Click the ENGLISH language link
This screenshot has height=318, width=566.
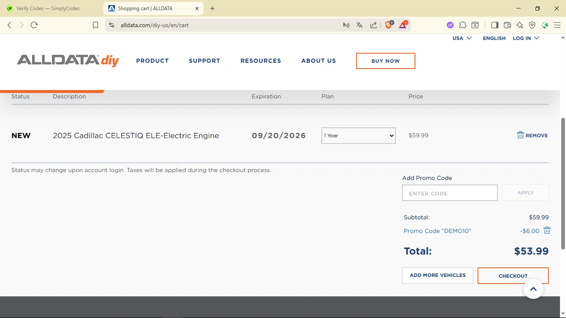[494, 38]
